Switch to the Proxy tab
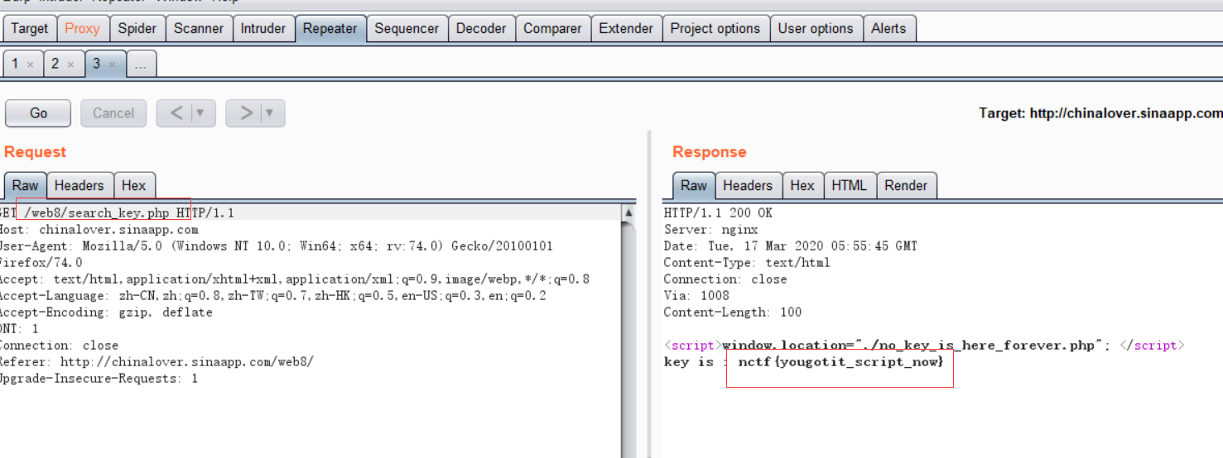This screenshot has height=458, width=1223. [x=82, y=28]
